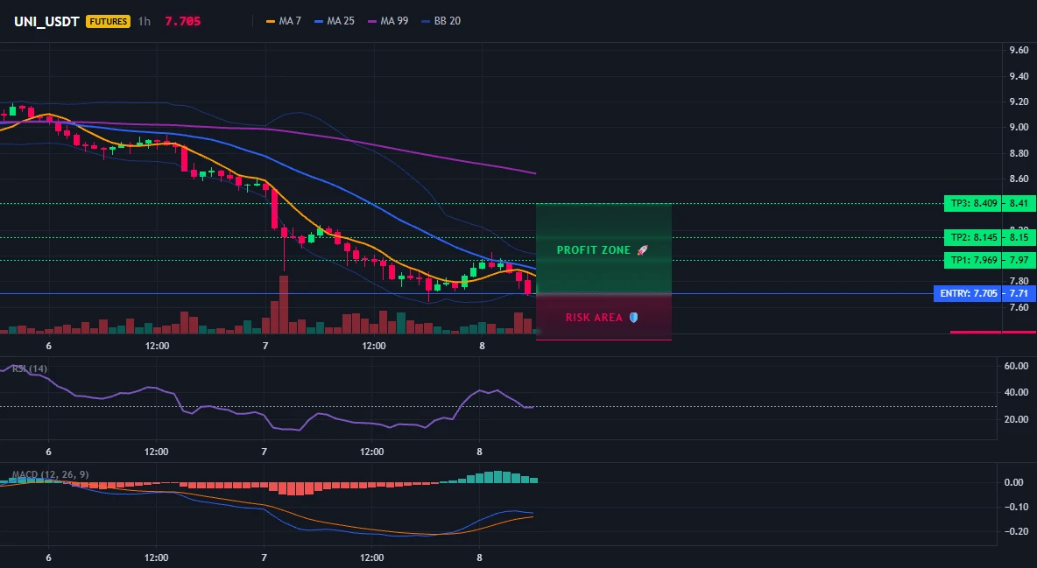Viewport: 1037px width, 568px height.
Task: Click the current price 7.705 in header
Action: click(x=182, y=21)
